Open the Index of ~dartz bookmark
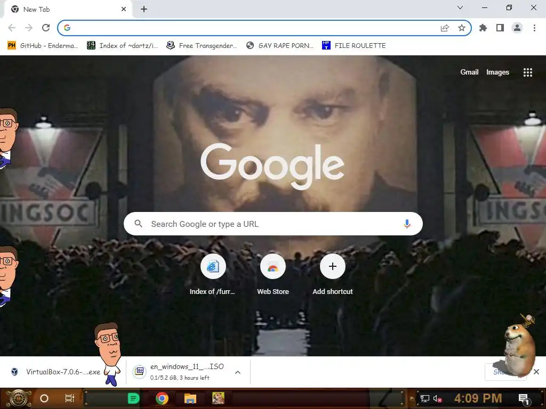 click(x=123, y=46)
